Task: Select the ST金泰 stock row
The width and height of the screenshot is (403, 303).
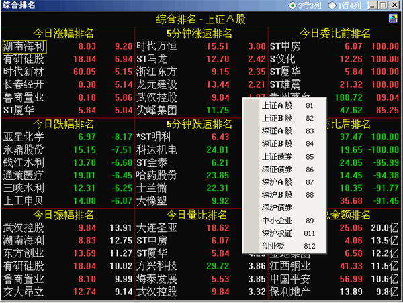Action: tap(189, 163)
